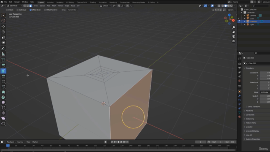Select the Camera object in outliner
The width and height of the screenshot is (270, 152).
tap(253, 16)
